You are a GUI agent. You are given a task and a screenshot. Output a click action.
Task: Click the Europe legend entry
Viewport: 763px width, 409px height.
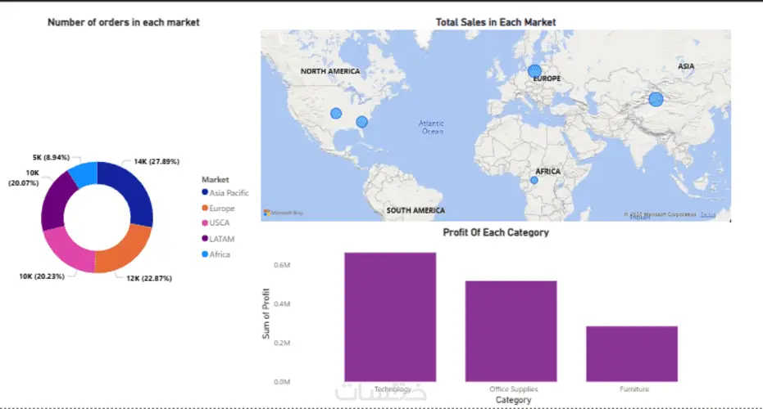point(222,209)
